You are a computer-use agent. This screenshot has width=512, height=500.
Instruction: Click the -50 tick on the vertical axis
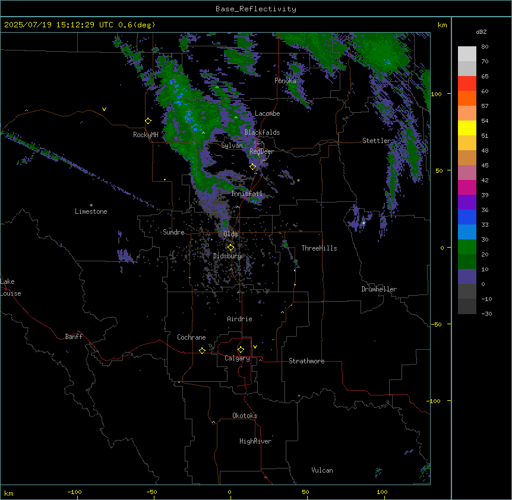coord(436,324)
